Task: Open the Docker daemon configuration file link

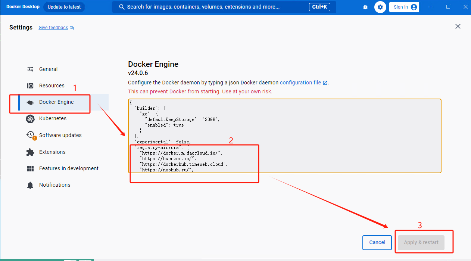Action: tap(301, 83)
